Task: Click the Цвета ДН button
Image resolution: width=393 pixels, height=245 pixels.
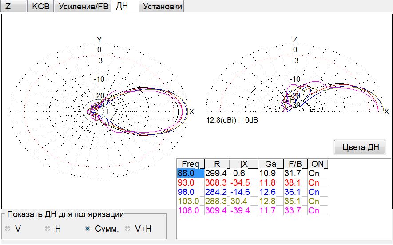Action: (360, 147)
